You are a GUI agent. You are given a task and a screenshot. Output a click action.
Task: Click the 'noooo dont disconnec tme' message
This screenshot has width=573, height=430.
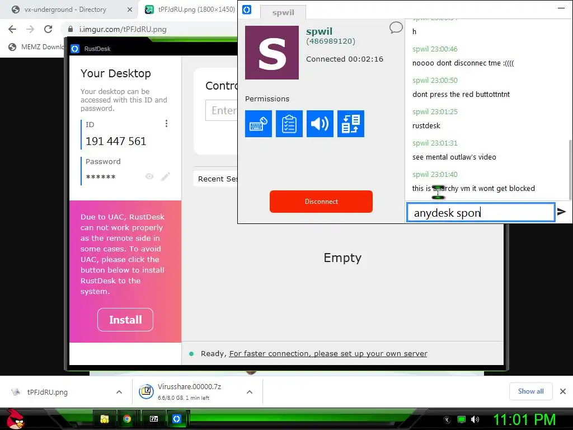(x=463, y=63)
